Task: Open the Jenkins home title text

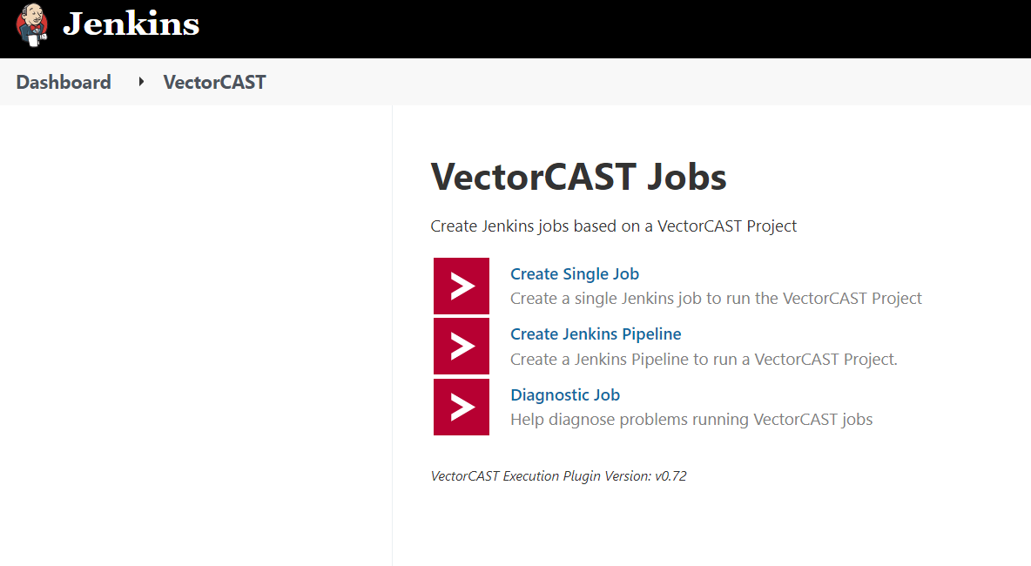Action: pos(131,25)
